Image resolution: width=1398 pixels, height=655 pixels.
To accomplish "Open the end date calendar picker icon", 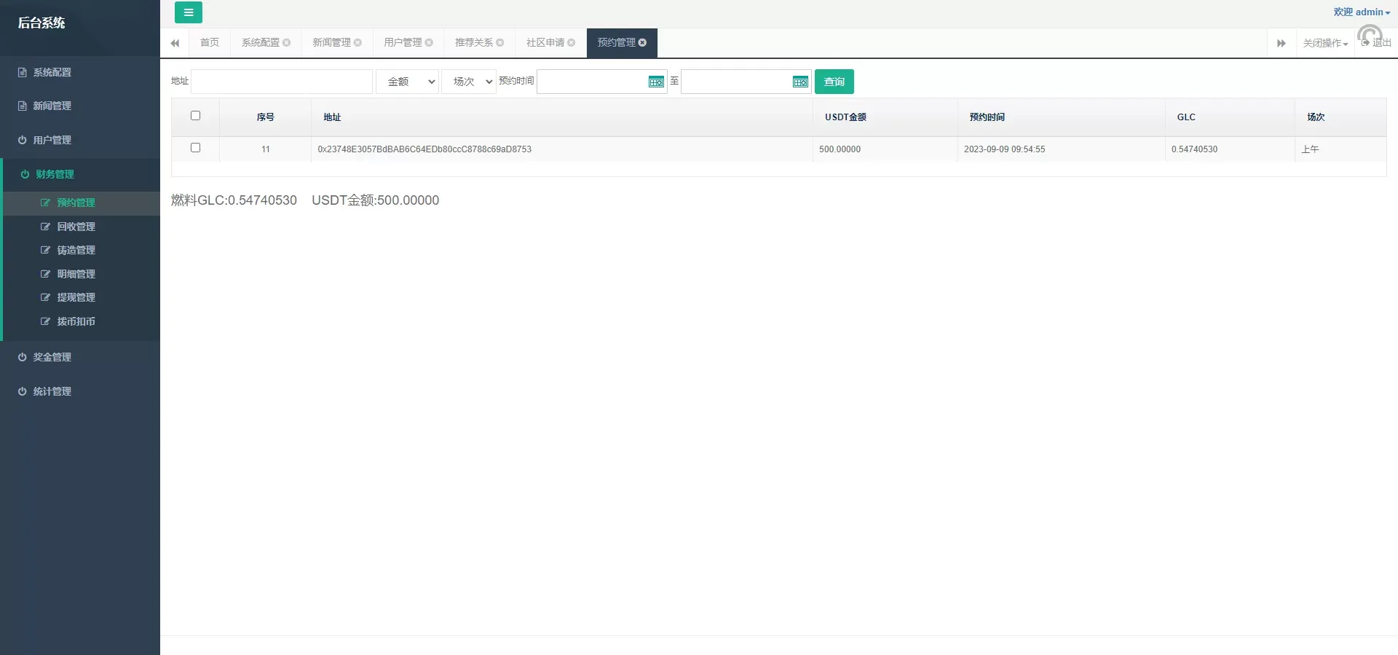I will pyautogui.click(x=799, y=82).
